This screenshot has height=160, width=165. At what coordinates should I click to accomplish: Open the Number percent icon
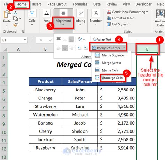click(96, 13)
